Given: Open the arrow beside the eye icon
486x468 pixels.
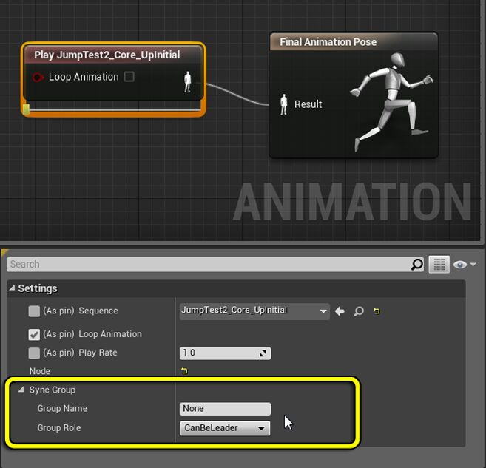Looking at the screenshot, I should point(473,264).
